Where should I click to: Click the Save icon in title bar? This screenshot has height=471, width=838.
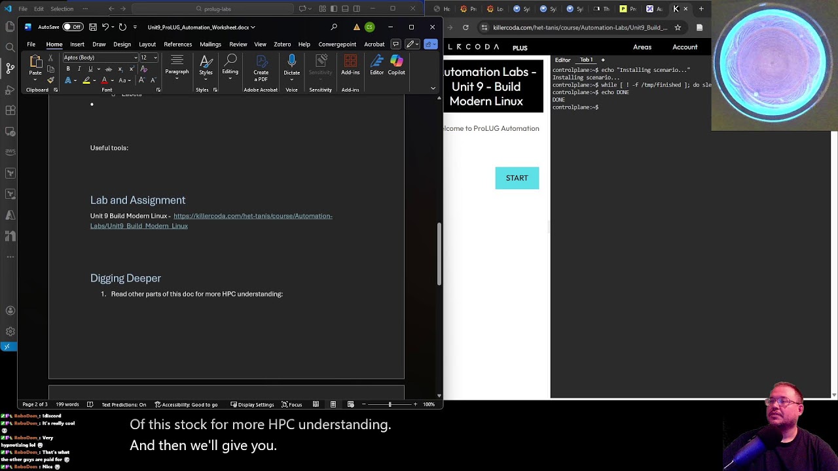click(93, 27)
